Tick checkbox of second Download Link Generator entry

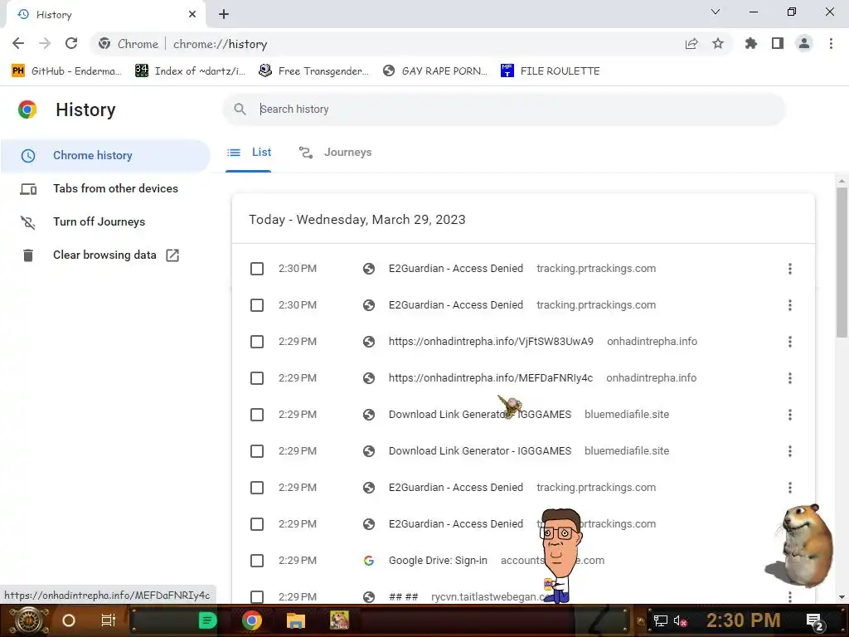(257, 451)
